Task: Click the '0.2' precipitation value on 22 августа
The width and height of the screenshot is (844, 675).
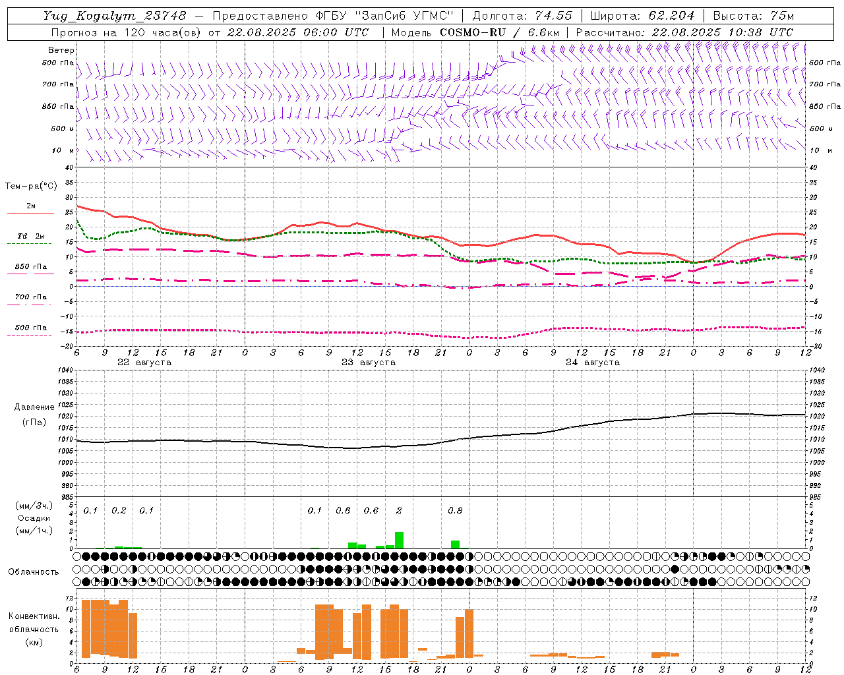Action: [x=119, y=511]
